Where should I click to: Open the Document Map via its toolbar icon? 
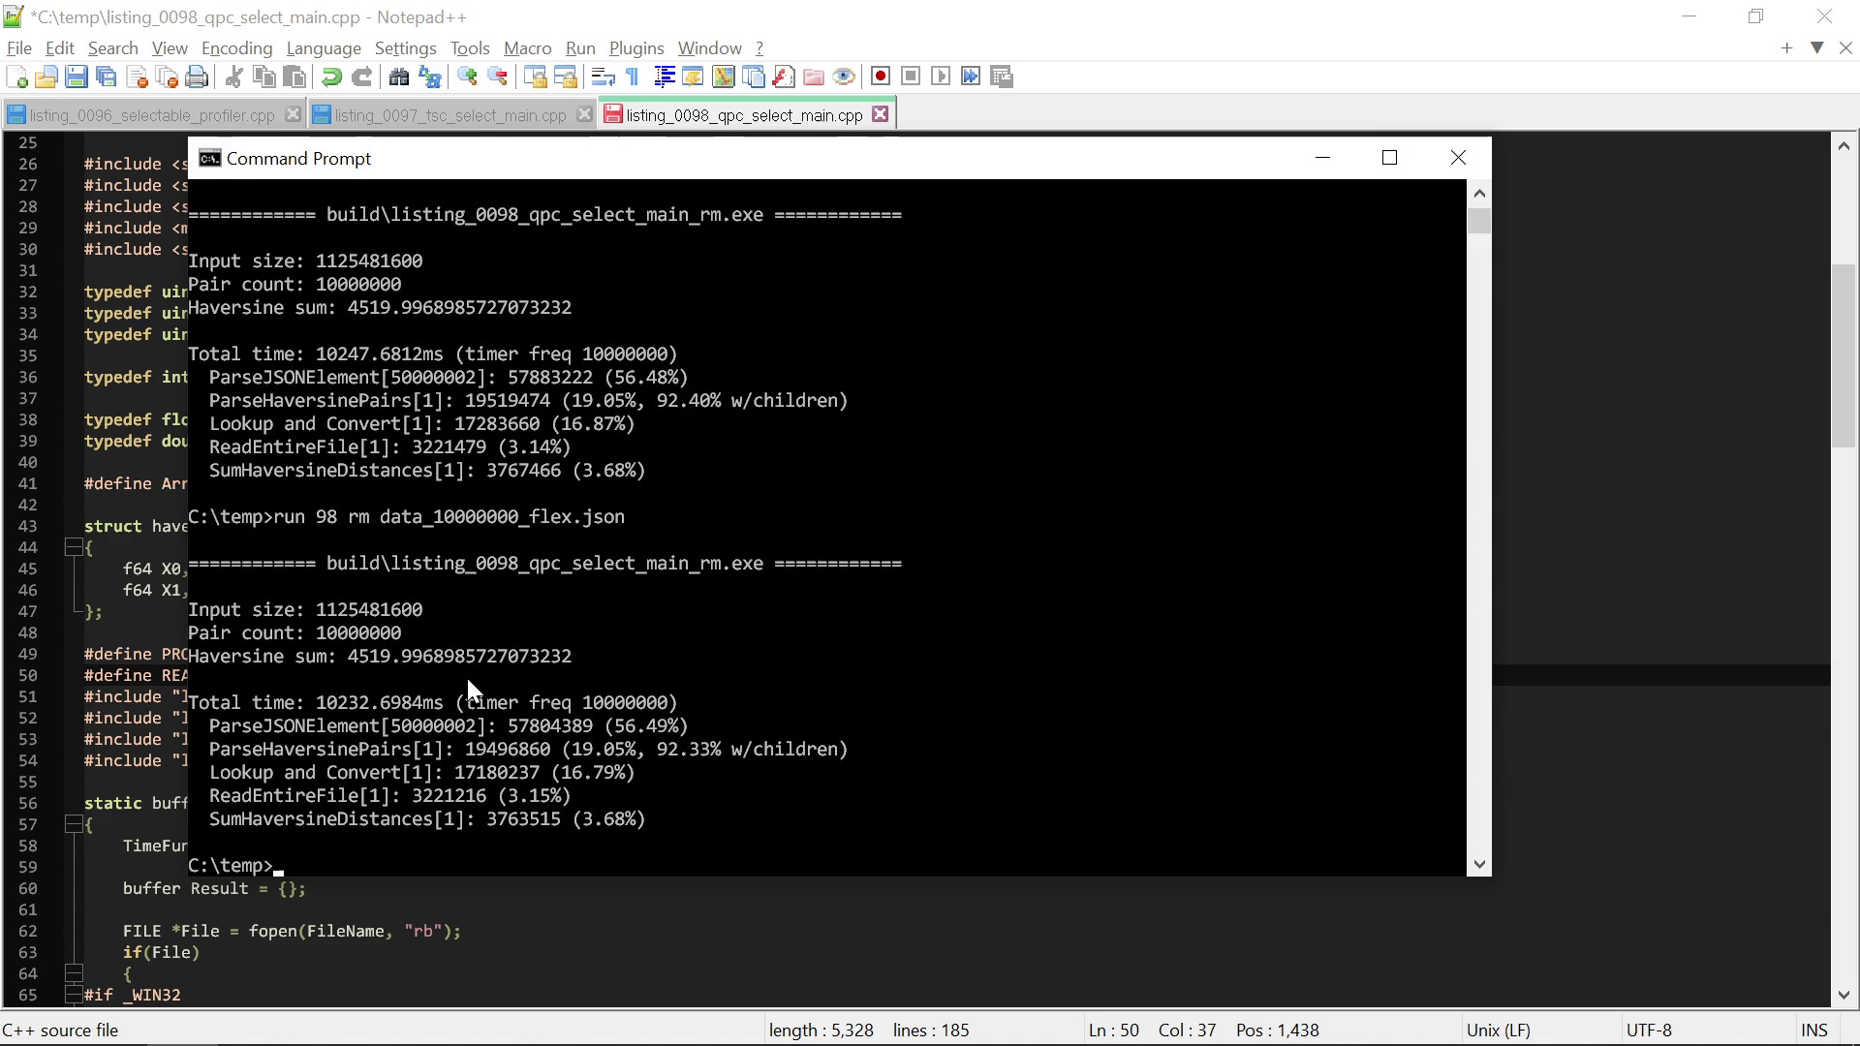(x=724, y=77)
